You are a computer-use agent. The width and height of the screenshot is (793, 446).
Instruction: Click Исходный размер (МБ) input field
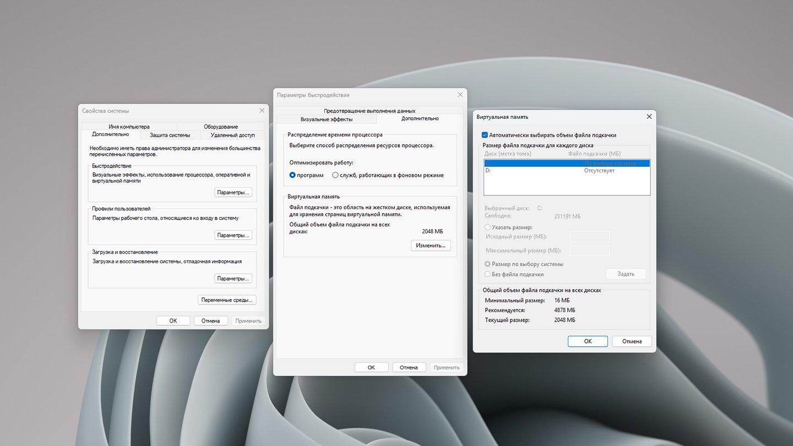coord(590,237)
